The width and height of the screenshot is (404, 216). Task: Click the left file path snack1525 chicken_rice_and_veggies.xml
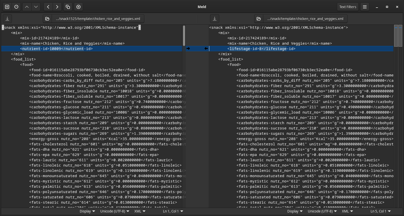click(x=98, y=19)
